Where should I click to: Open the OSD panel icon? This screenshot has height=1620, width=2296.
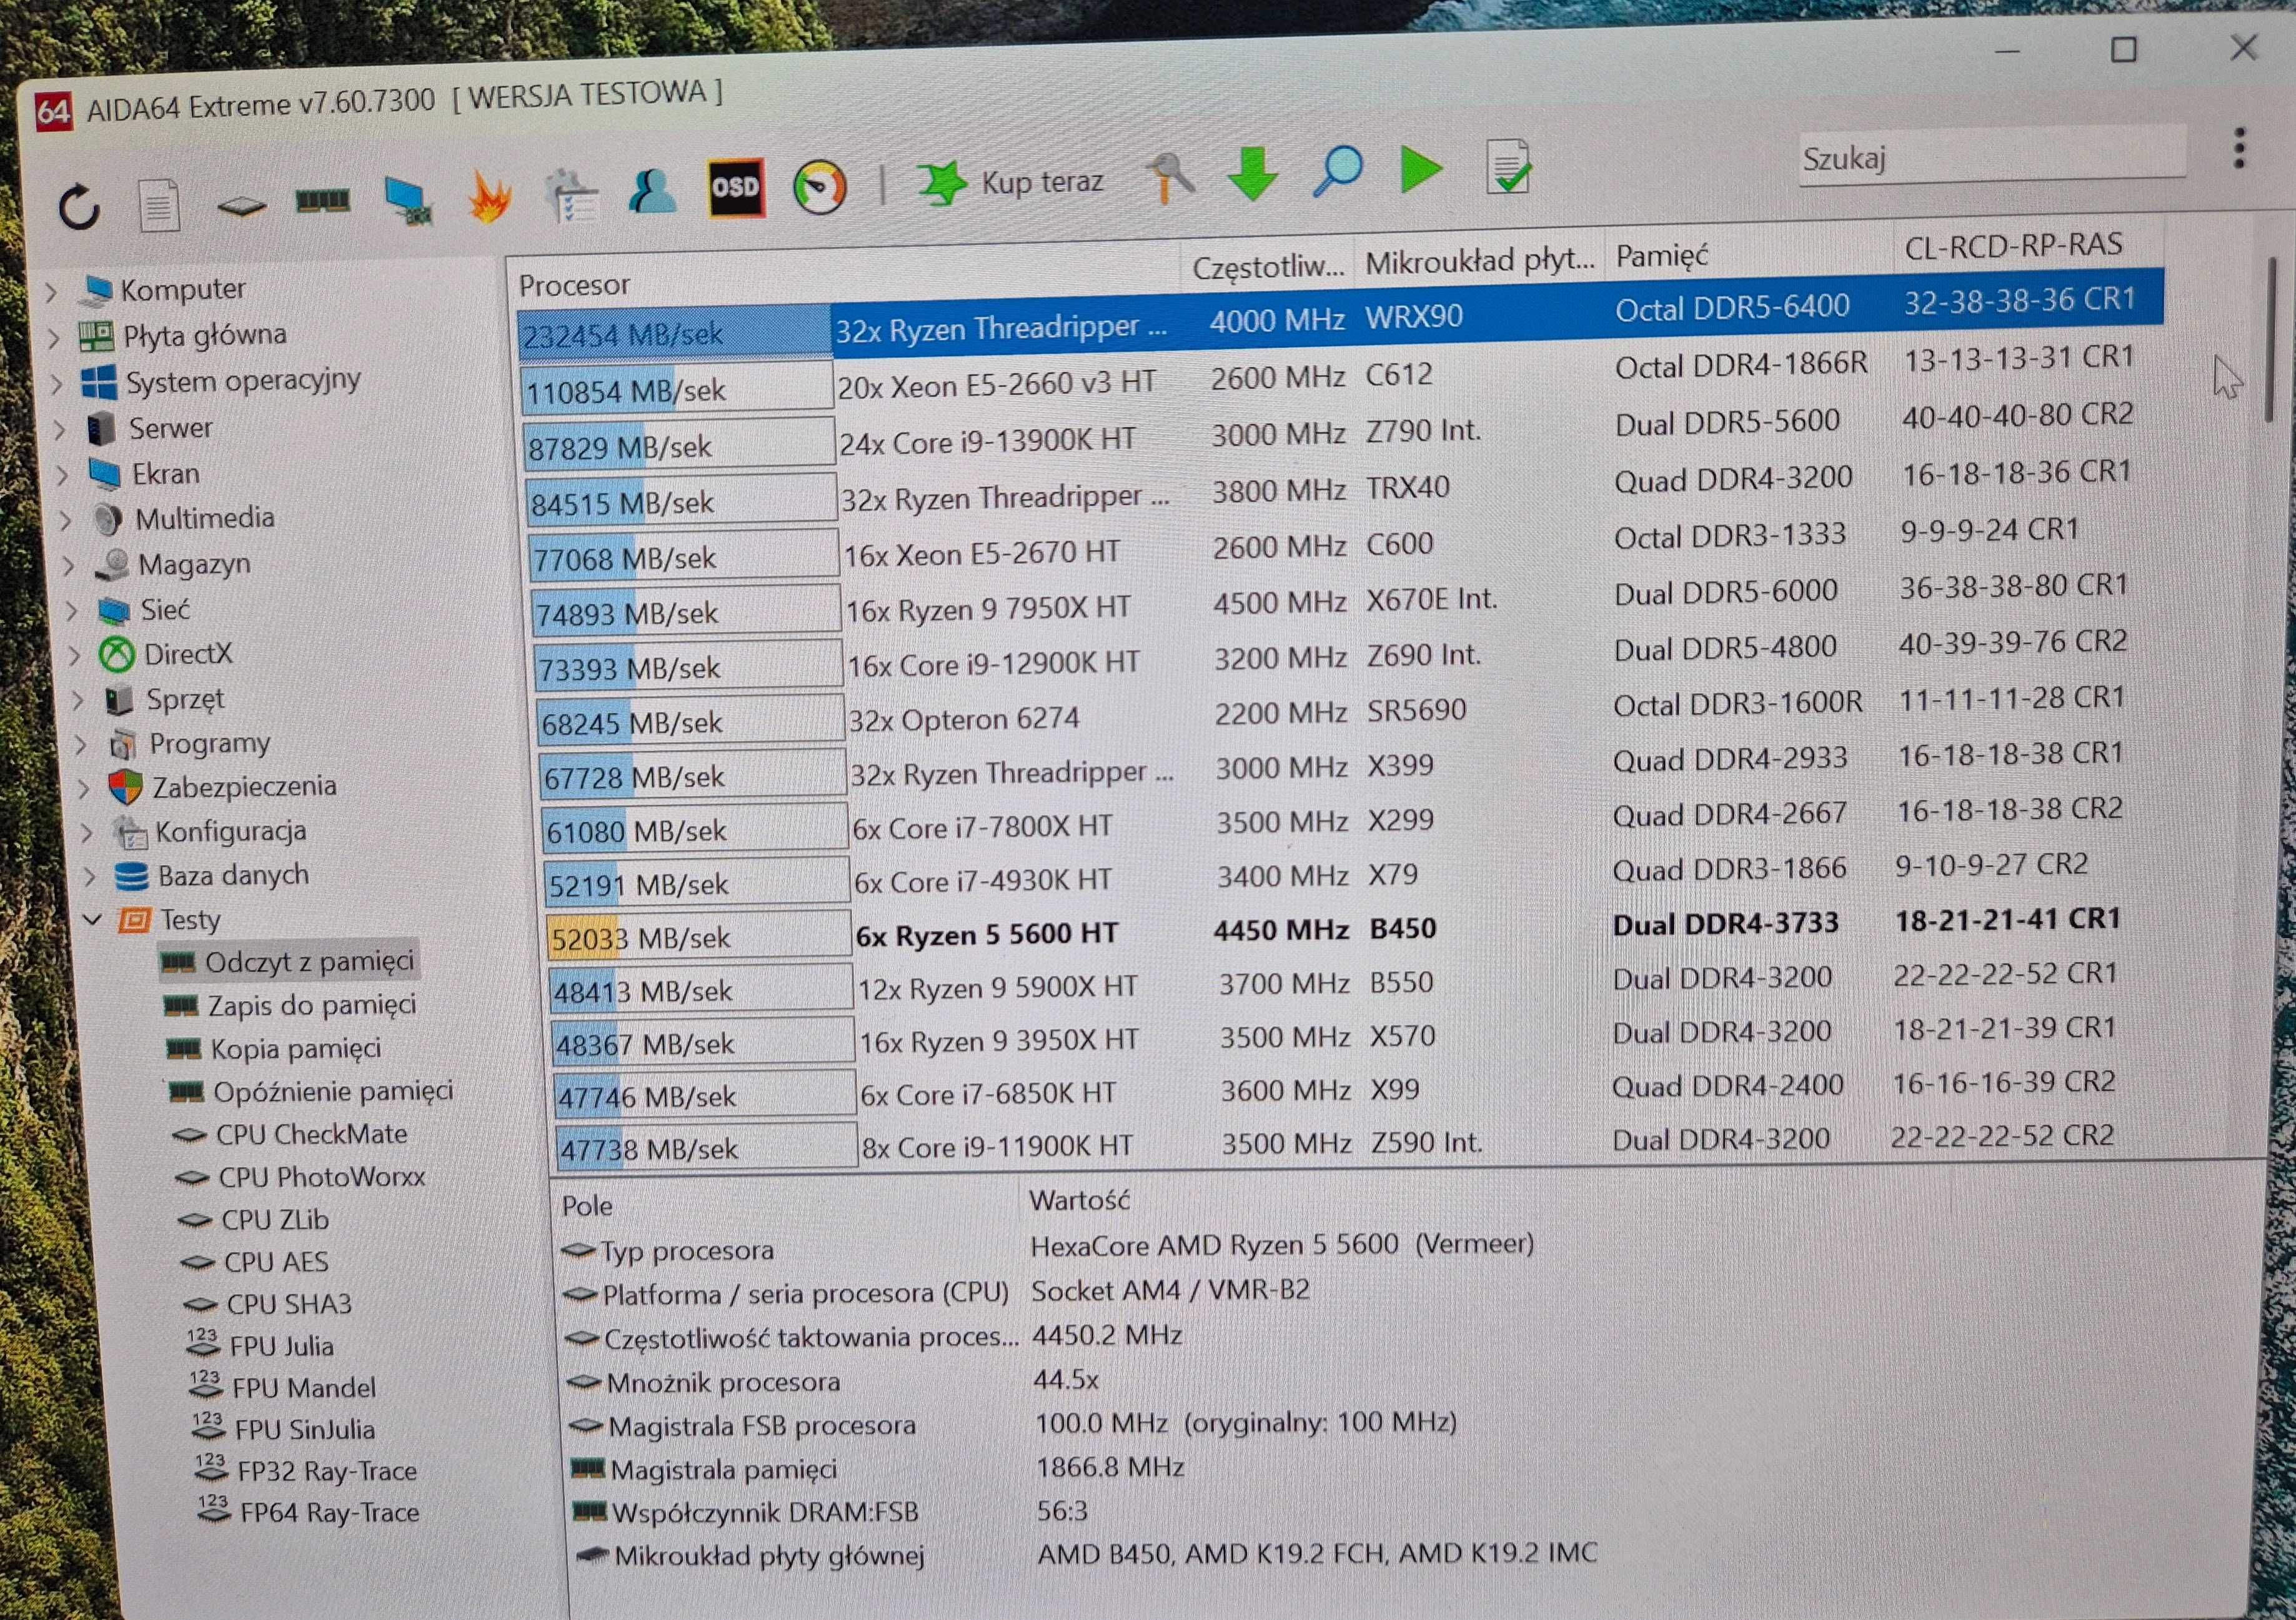tap(736, 188)
